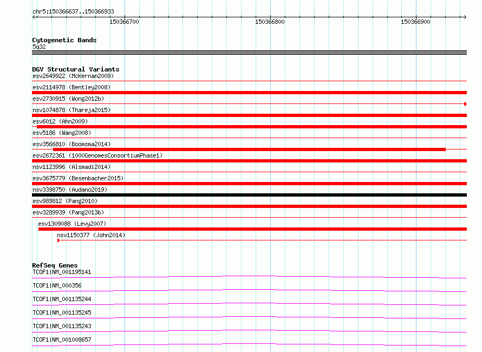Click ruler position 150366900
This screenshot has height=352, width=482.
tap(415, 22)
